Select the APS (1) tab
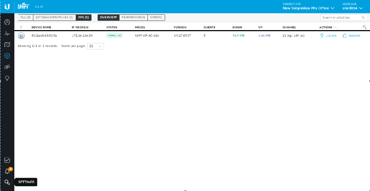This screenshot has height=191, width=370. (x=84, y=18)
